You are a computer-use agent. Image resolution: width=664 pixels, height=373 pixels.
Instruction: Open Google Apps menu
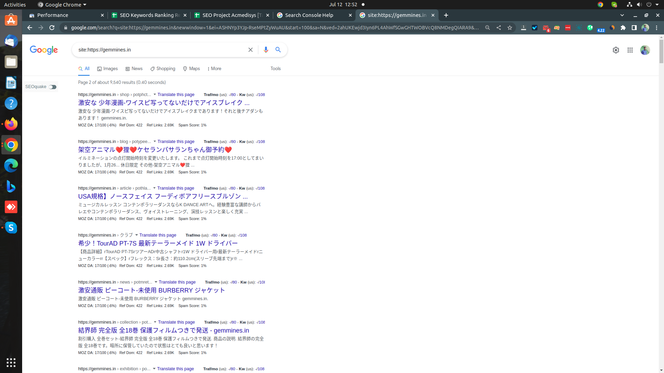pos(630,50)
